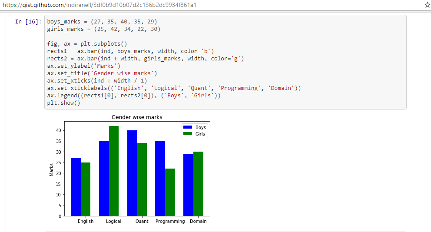Click the Programming x-axis tick label

coord(170,221)
